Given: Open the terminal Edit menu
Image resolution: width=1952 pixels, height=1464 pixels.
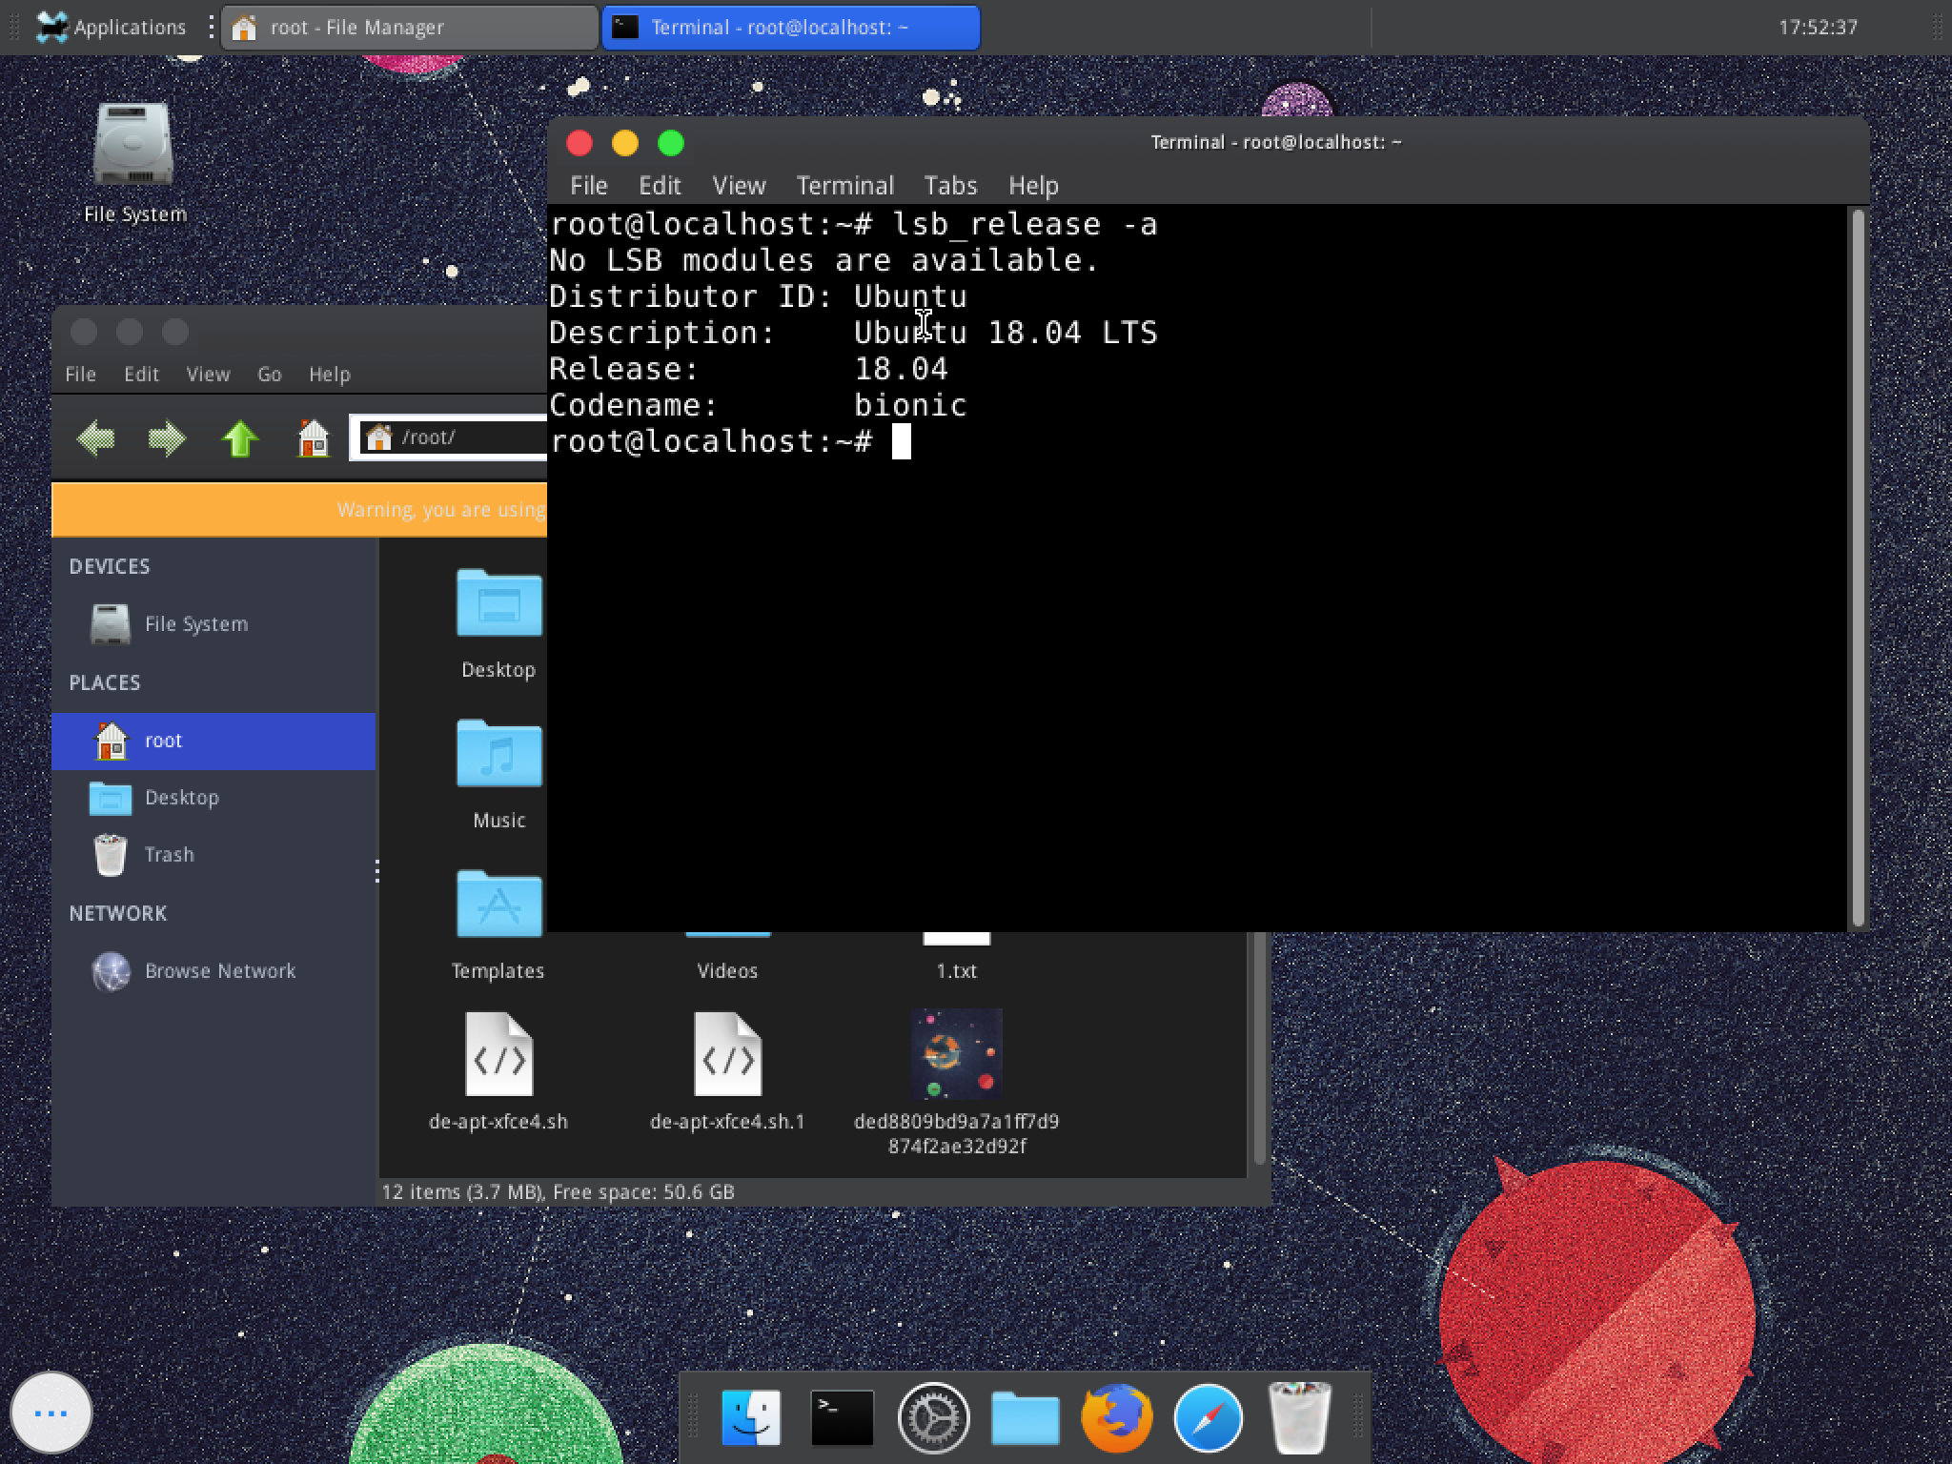Looking at the screenshot, I should (660, 186).
